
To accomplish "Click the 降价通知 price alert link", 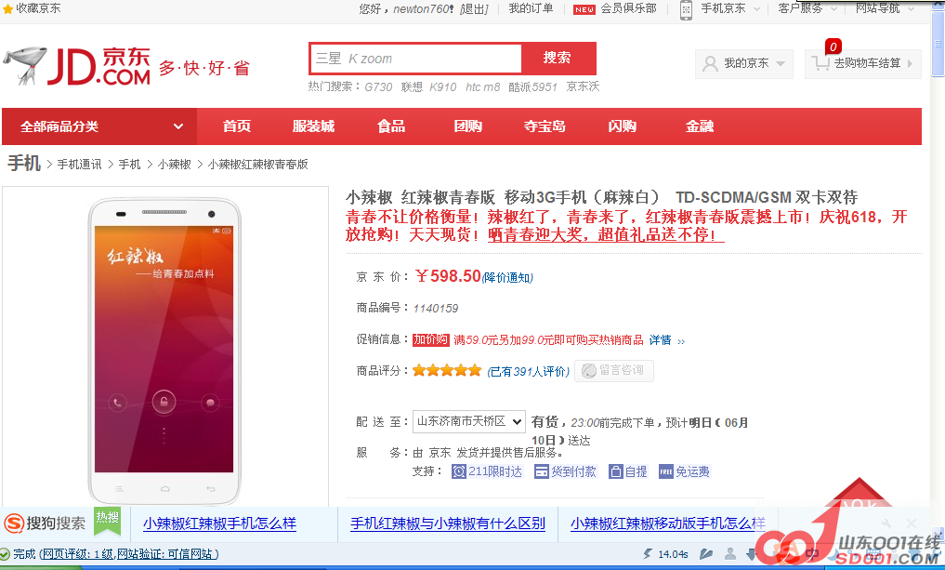I will coord(507,277).
